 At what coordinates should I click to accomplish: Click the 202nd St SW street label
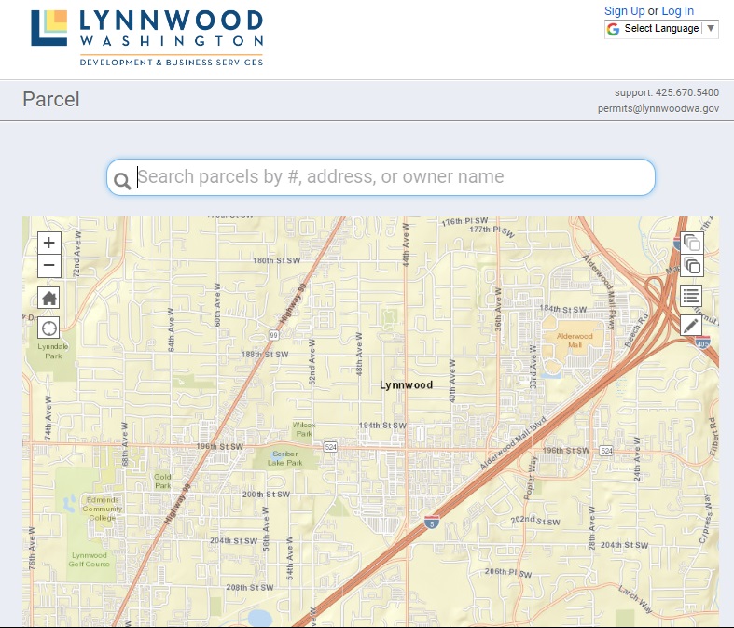coord(535,521)
